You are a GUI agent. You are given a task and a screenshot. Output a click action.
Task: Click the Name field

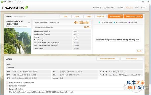coord(79,64)
